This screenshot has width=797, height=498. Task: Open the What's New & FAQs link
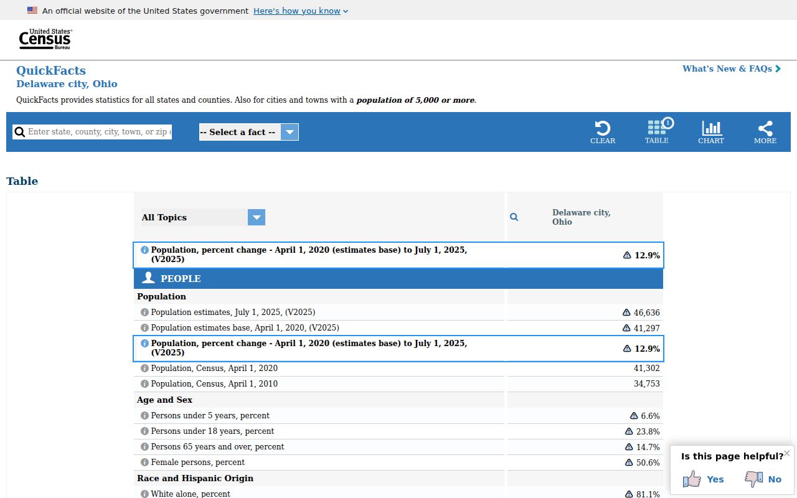tap(732, 68)
